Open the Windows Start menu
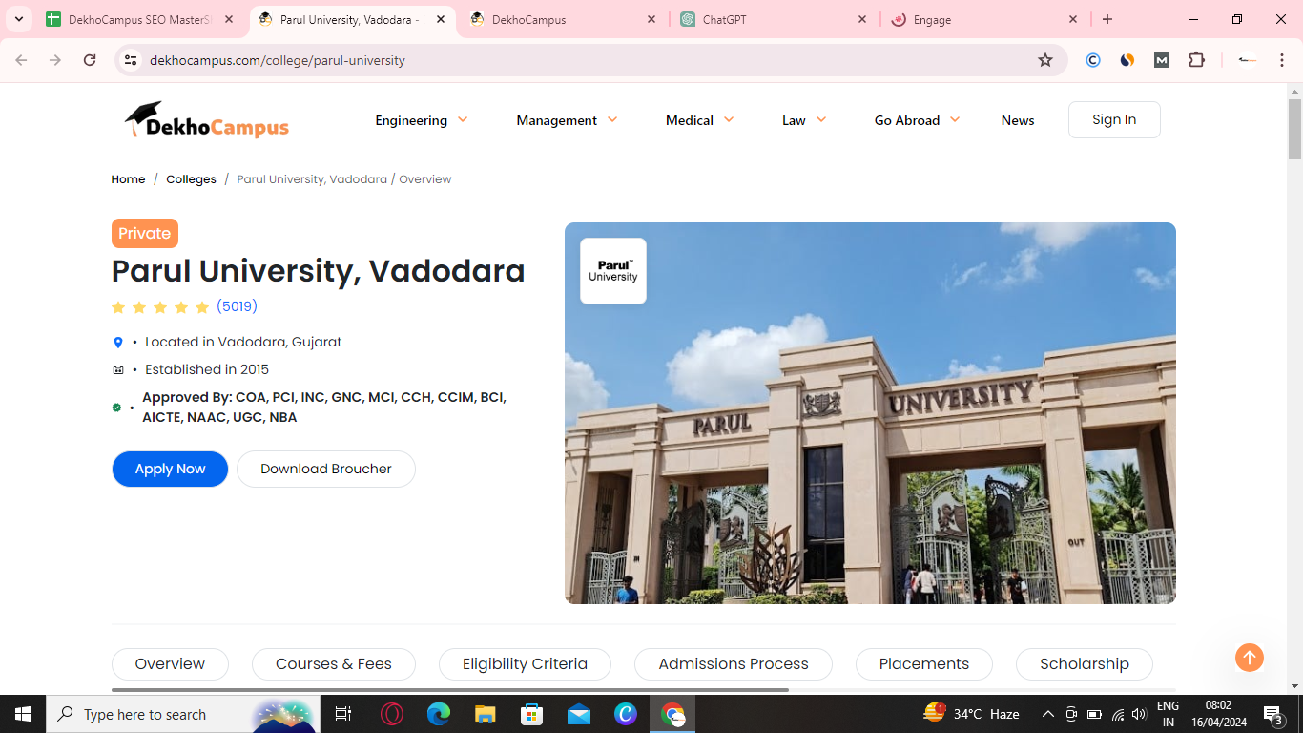The width and height of the screenshot is (1303, 733). tap(23, 714)
